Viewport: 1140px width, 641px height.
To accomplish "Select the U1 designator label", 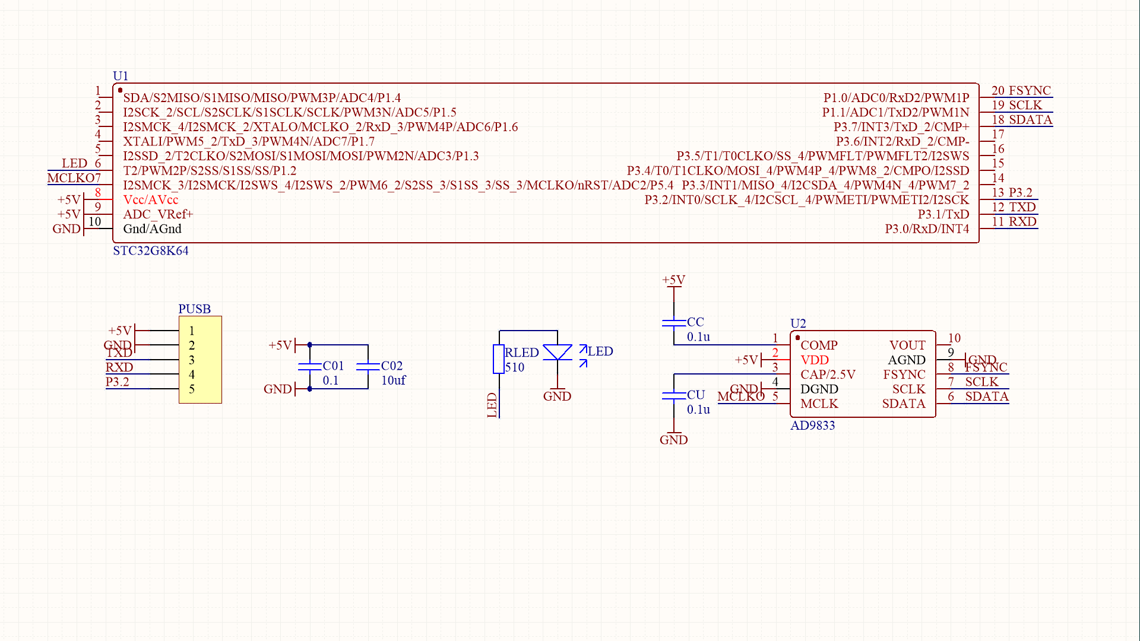I will coord(121,76).
